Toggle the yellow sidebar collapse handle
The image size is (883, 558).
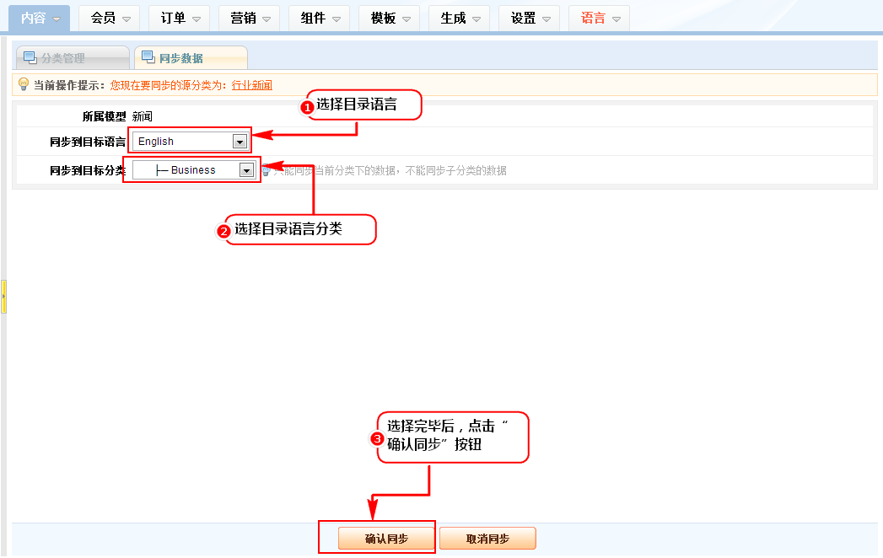pos(3,297)
